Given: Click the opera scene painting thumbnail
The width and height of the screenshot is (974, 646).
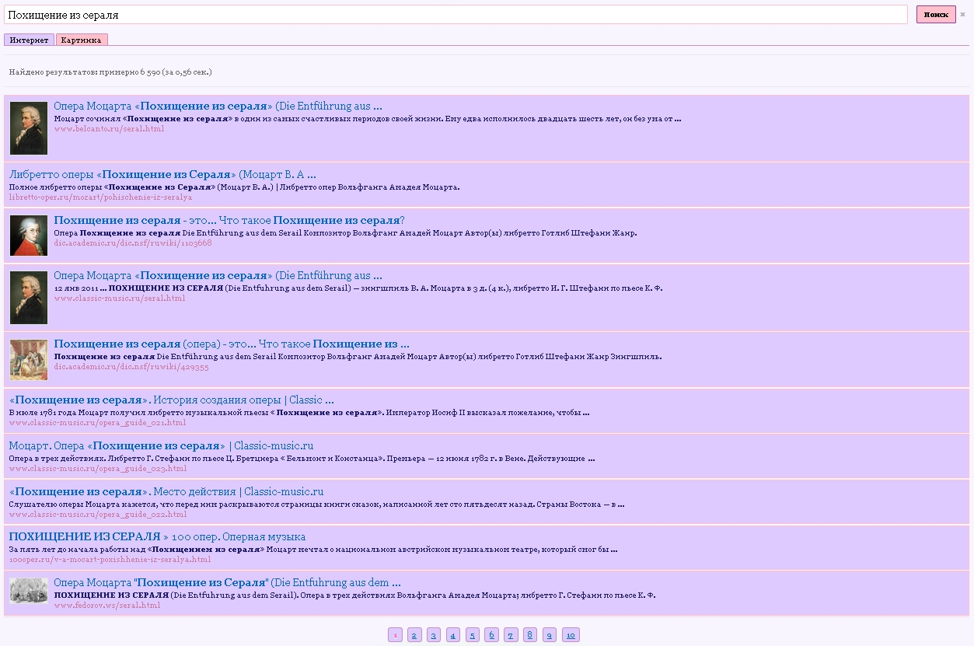Looking at the screenshot, I should tap(29, 359).
